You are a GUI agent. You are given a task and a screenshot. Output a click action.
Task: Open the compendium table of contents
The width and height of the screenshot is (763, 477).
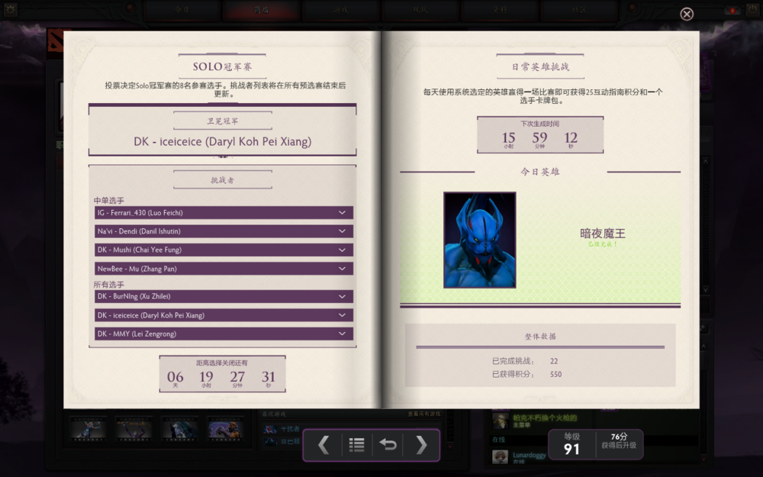(x=356, y=445)
